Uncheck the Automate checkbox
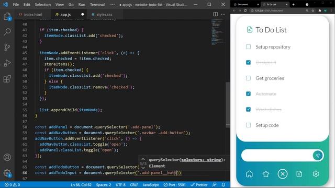The image size is (335, 188). [x=248, y=94]
